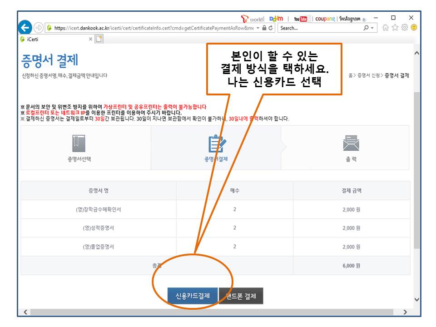Screen dimensions: 436x327
Task: Click the YouTube favorites bar shortcut
Action: coord(300,19)
